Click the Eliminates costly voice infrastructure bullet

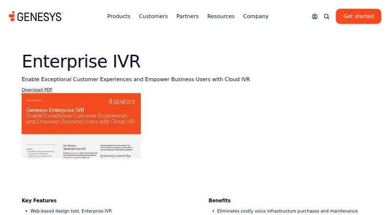coord(287,211)
